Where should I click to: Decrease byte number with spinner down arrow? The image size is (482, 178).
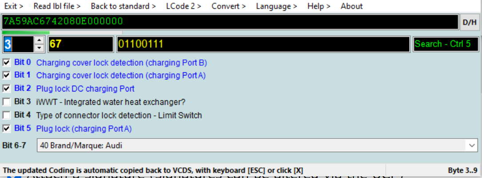[39, 47]
